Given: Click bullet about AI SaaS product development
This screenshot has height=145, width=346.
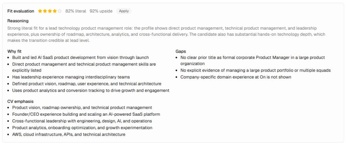Looking at the screenshot, I should (80, 58).
